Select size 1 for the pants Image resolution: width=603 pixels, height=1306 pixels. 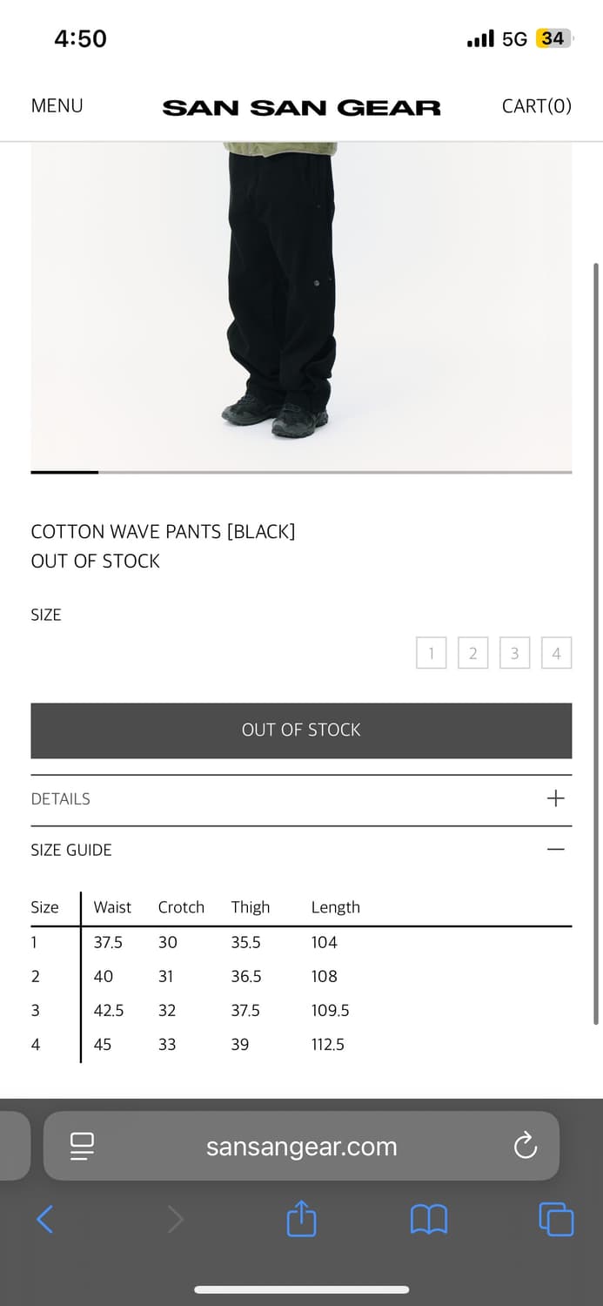click(x=432, y=653)
